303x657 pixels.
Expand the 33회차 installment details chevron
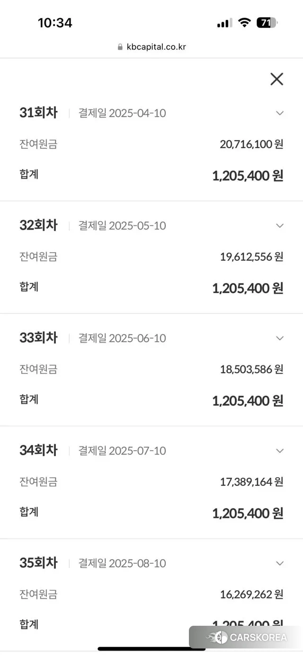280,338
